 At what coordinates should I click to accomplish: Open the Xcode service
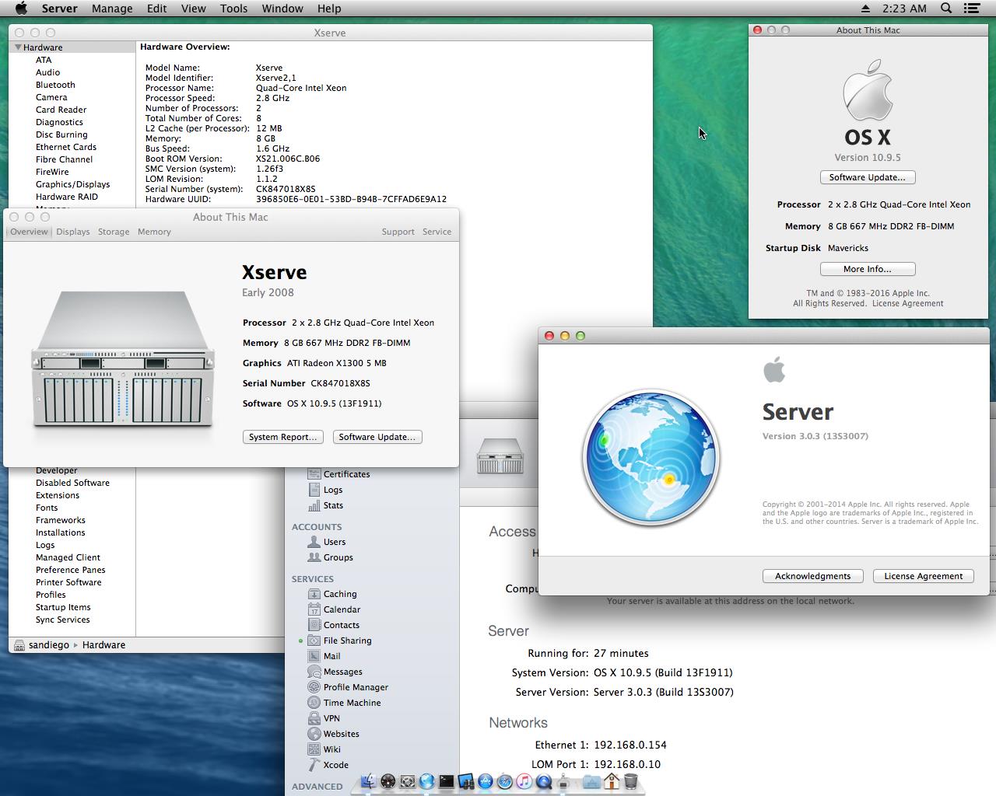328,765
